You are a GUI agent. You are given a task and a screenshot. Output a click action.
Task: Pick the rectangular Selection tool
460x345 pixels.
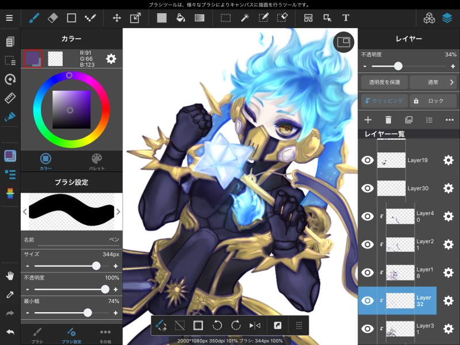225,18
